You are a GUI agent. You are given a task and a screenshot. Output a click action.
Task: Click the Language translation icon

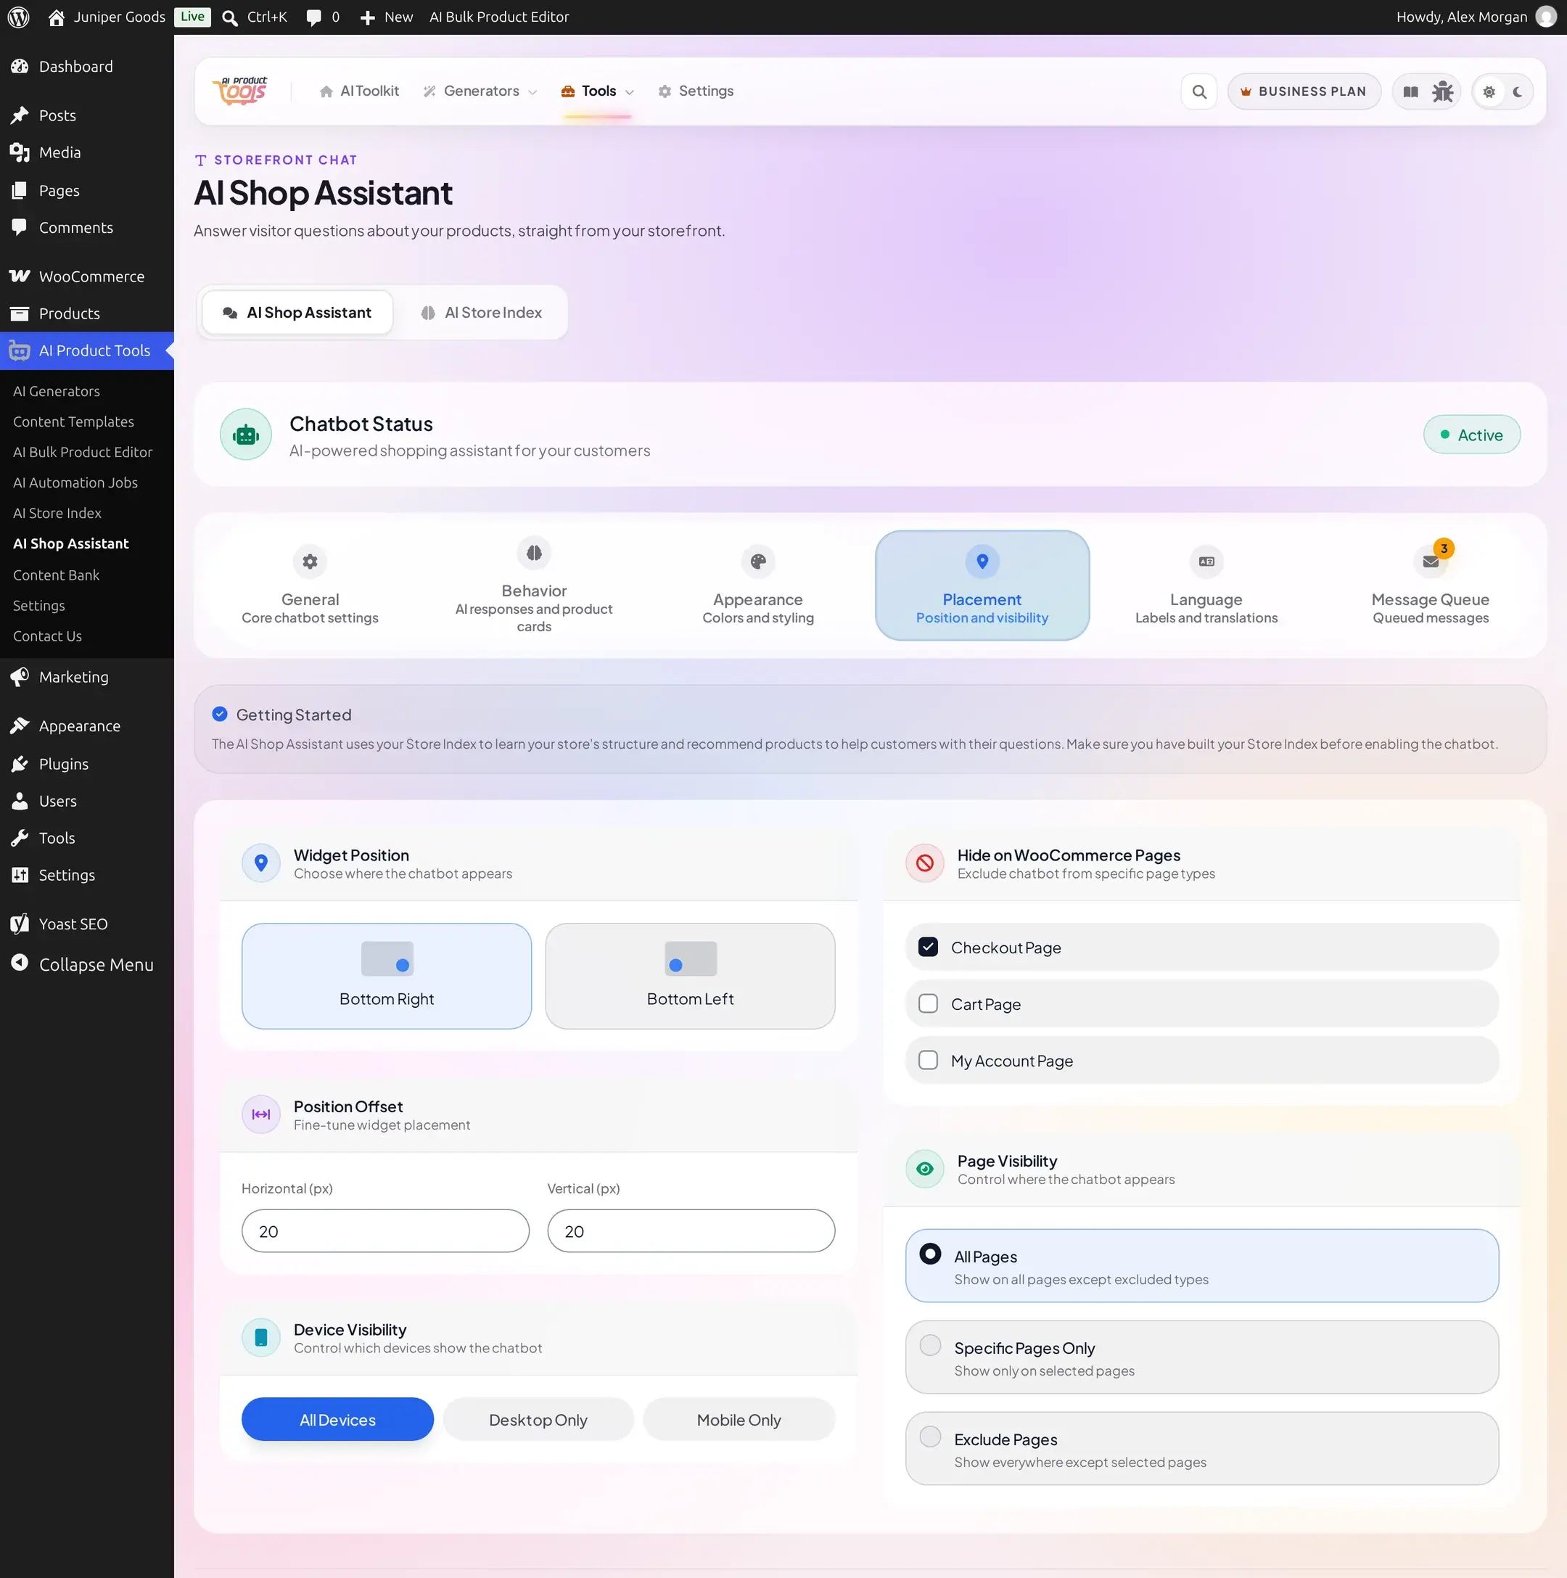[1206, 561]
